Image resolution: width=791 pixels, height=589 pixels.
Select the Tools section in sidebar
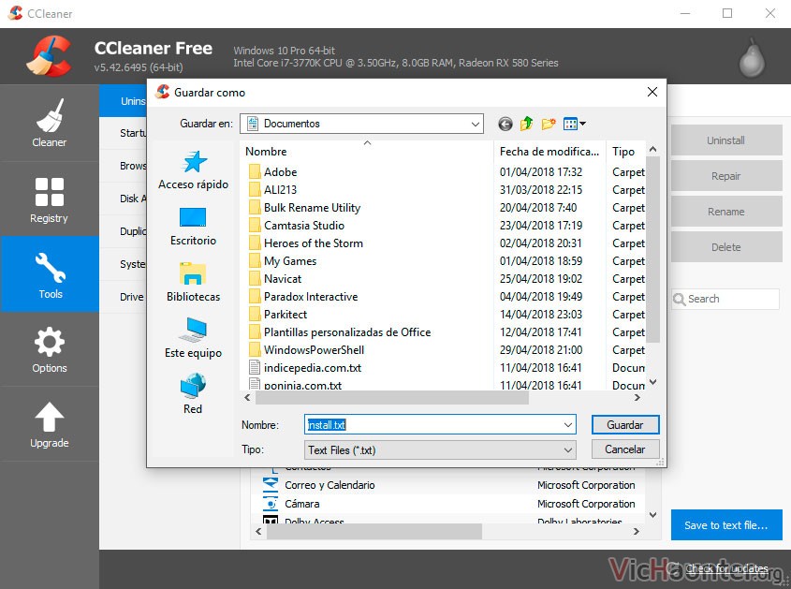click(50, 274)
